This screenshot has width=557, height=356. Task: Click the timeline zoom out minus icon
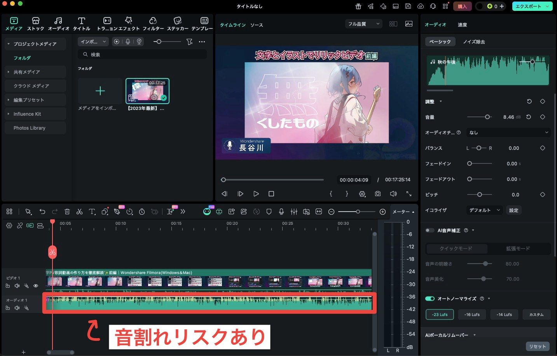coord(331,212)
